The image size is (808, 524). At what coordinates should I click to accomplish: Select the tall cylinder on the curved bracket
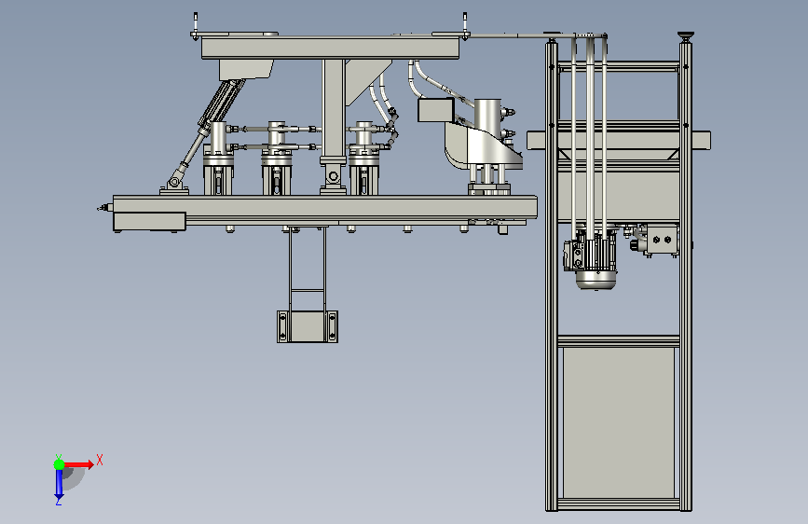(487, 116)
